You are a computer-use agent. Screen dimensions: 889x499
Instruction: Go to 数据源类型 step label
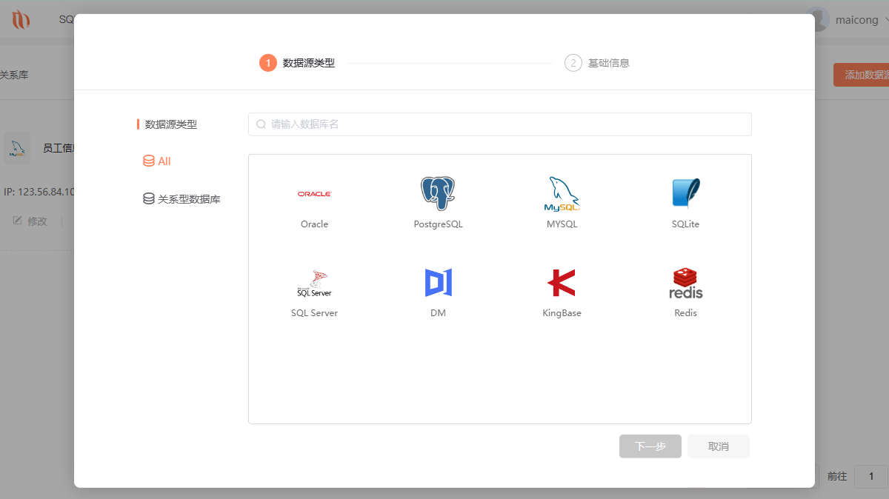click(309, 63)
